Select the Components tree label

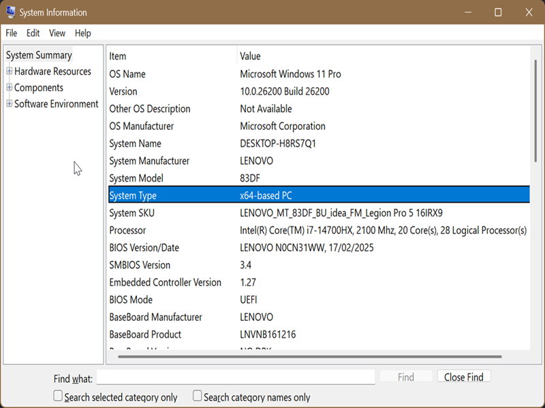39,88
